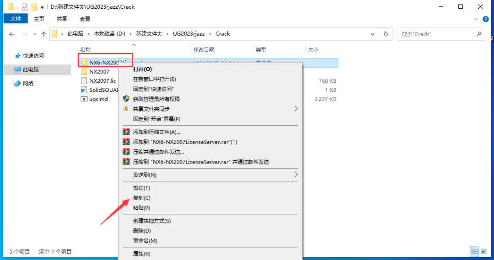Viewport: 494px width, 260px height.
Task: Click 此电脑 in the address breadcrumb
Action: pyautogui.click(x=75, y=34)
